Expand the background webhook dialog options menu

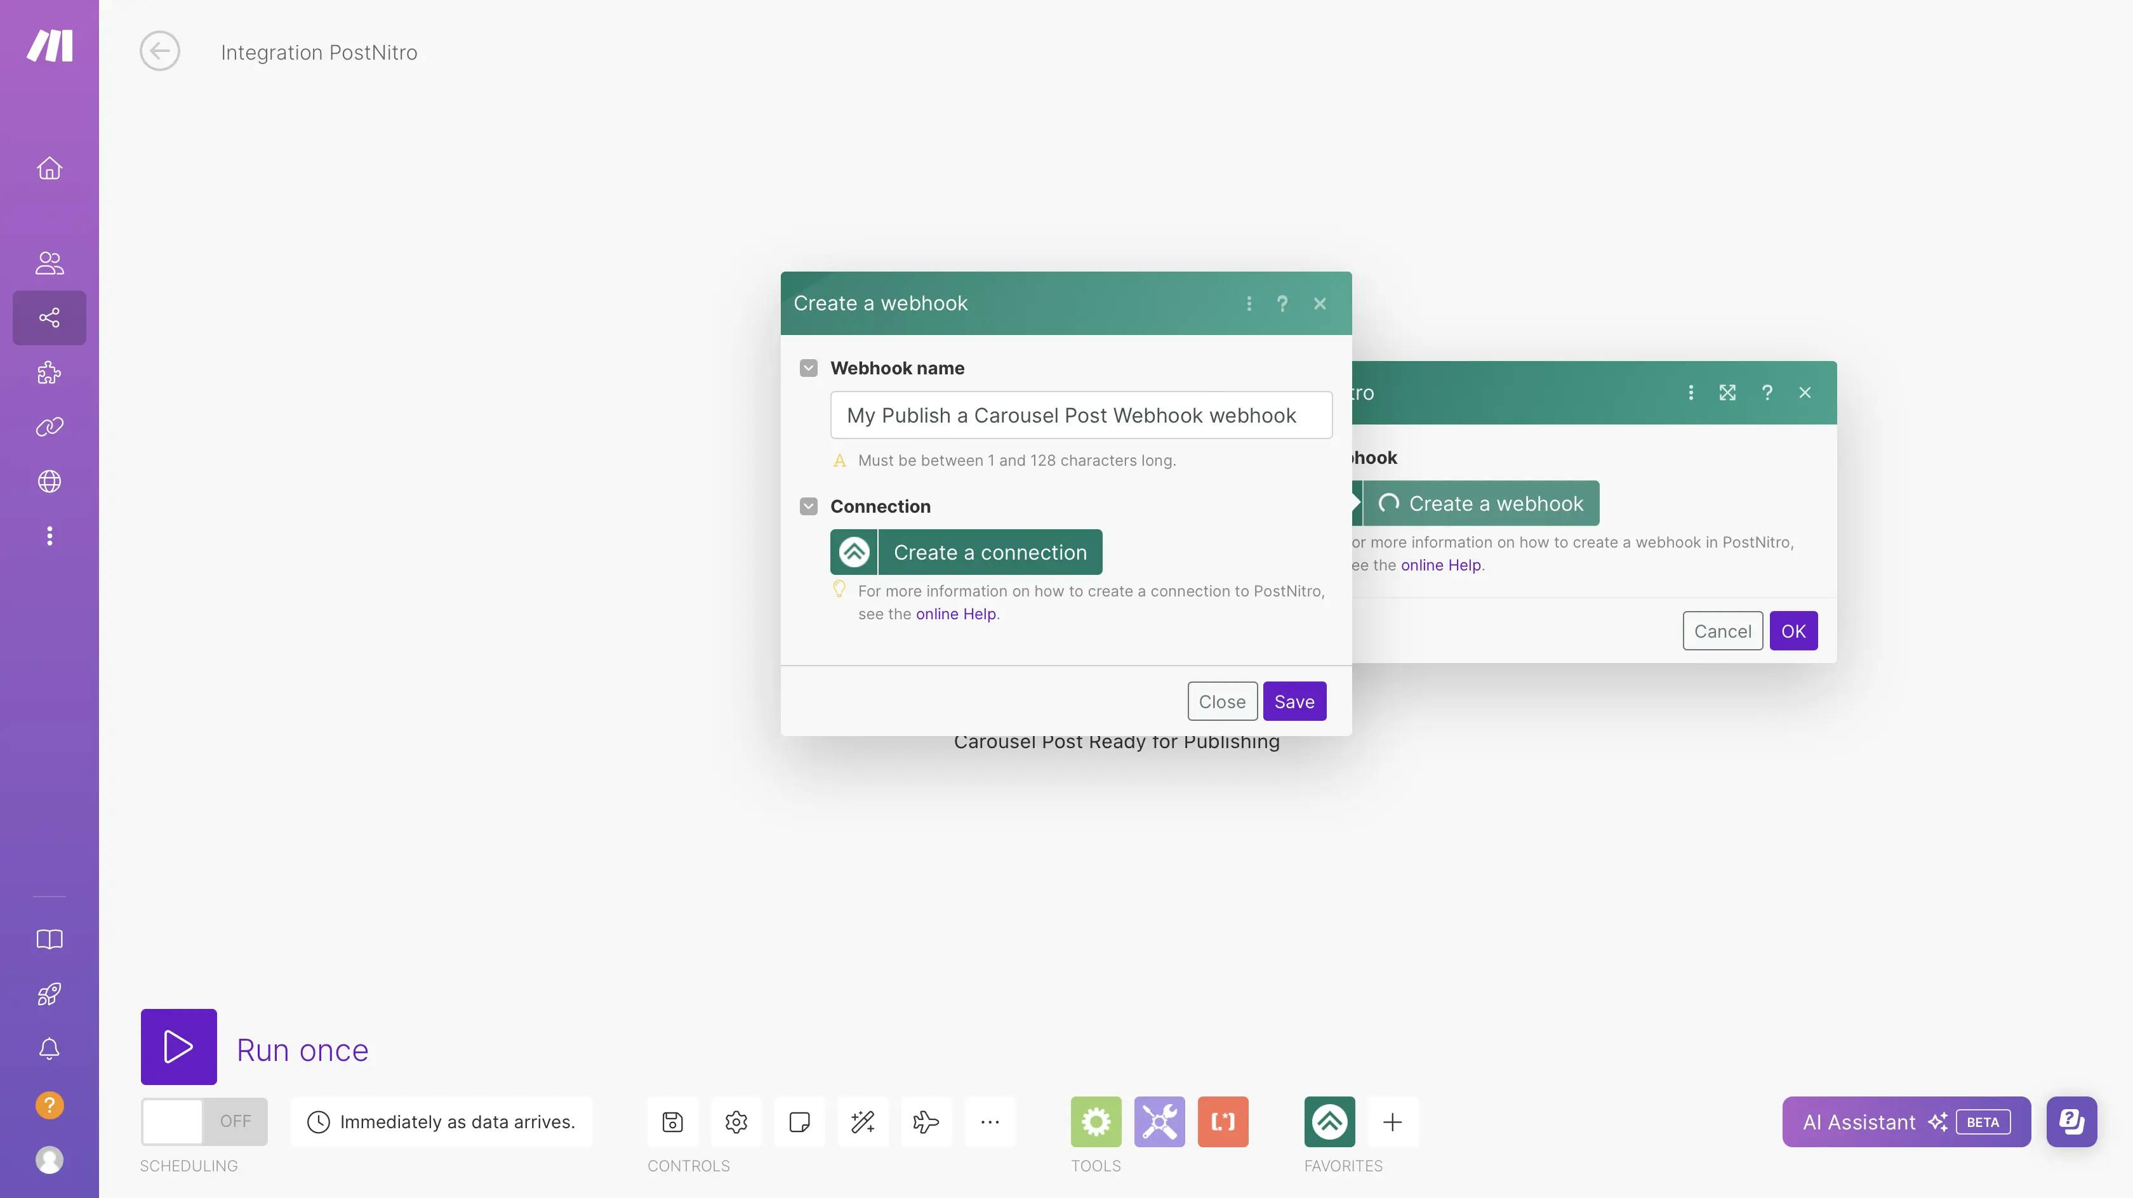[x=1691, y=391]
